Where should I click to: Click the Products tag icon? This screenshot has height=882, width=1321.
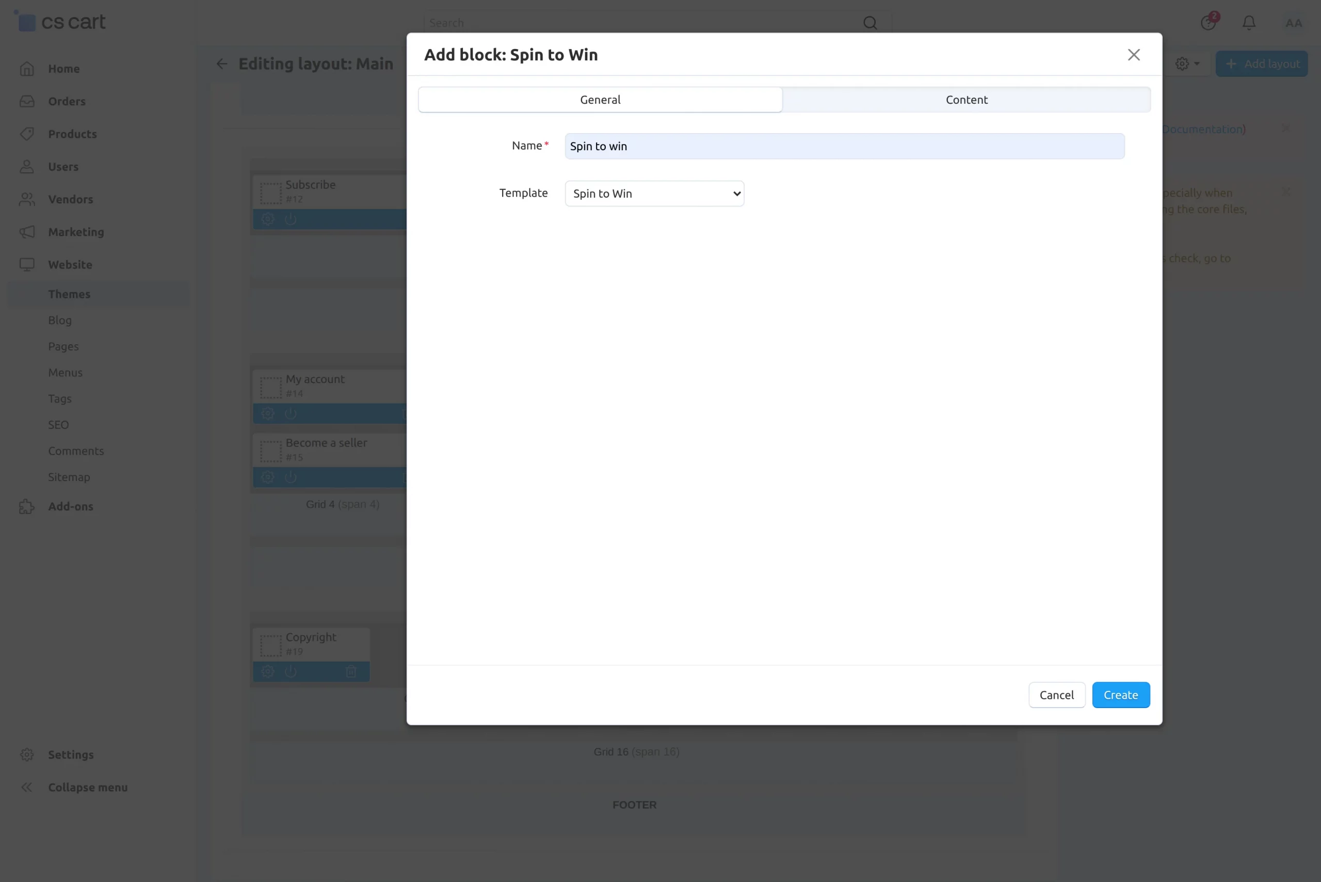pyautogui.click(x=26, y=134)
